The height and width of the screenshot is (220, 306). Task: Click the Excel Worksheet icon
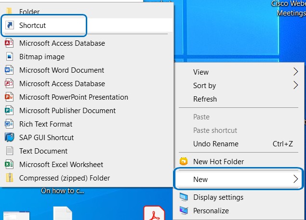tap(9, 165)
